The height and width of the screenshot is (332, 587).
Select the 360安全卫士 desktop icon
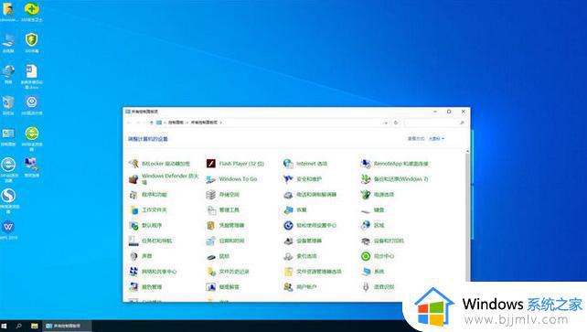pos(32,12)
